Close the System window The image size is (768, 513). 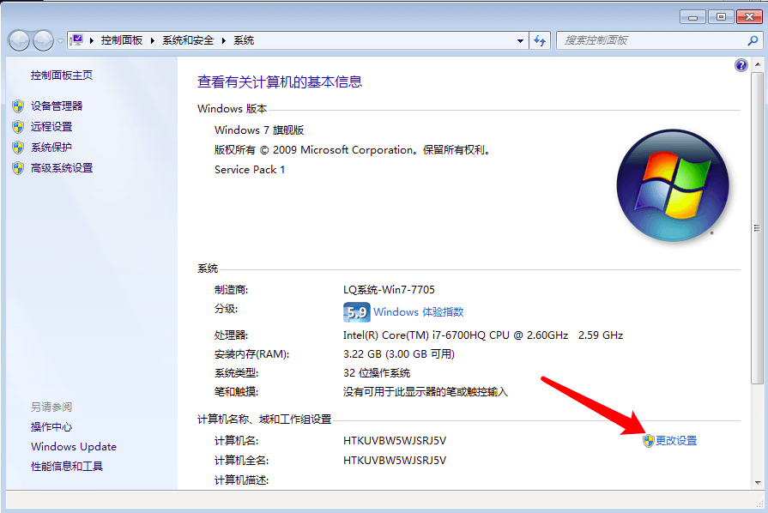pos(749,17)
